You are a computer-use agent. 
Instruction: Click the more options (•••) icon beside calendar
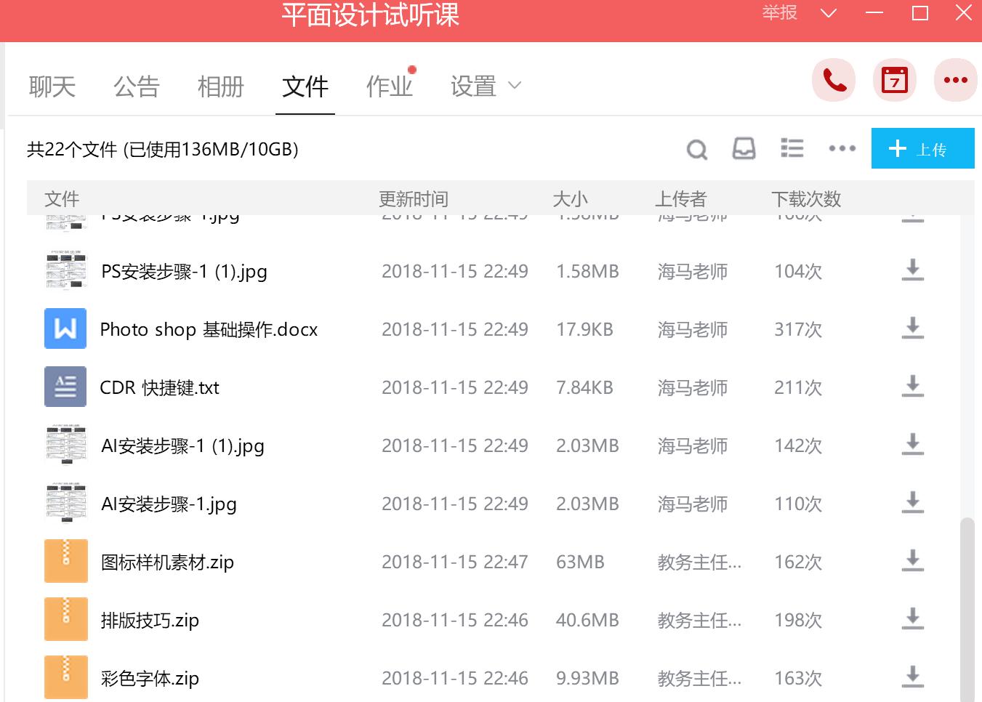[955, 80]
